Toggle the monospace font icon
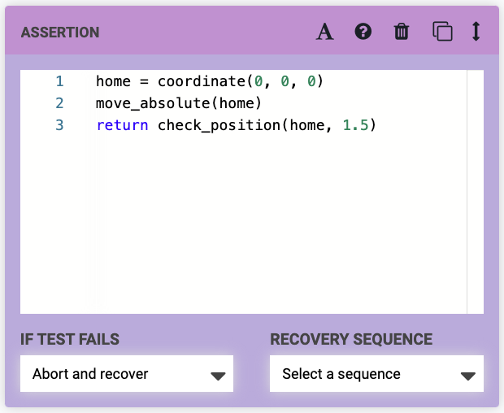The image size is (504, 413). (325, 32)
